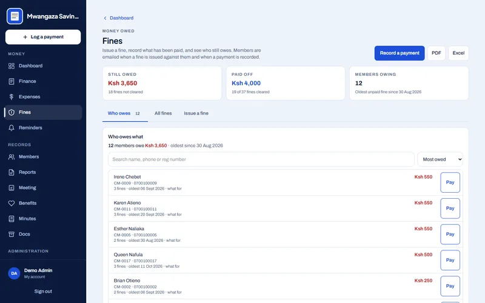
Task: Click Ksh 500 amount for Queen Nafula
Action: click(423, 255)
